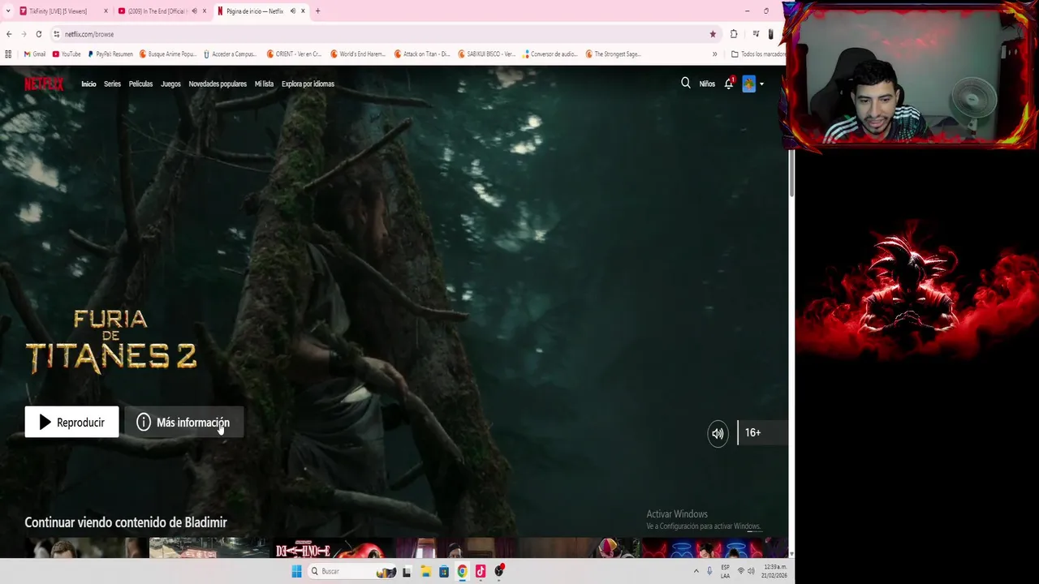Open the TikTok taskbar app icon
This screenshot has width=1039, height=584.
pyautogui.click(x=481, y=571)
